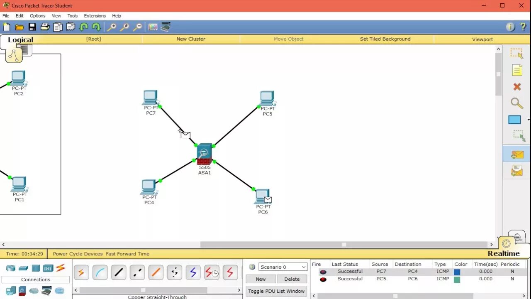Screen dimensions: 531x299
Task: Choose the Inspect magnifier tool
Action: 516,103
